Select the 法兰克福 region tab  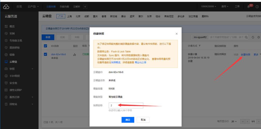pos(193,16)
